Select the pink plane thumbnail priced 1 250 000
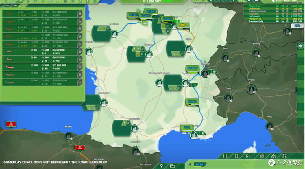 (x=9, y=67)
